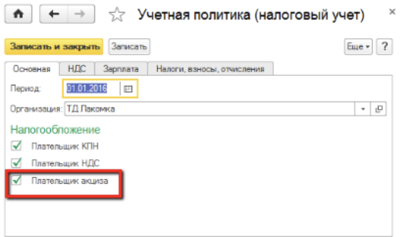Toggle the Плательщик КПН checkbox
The width and height of the screenshot is (412, 237).
point(17,146)
